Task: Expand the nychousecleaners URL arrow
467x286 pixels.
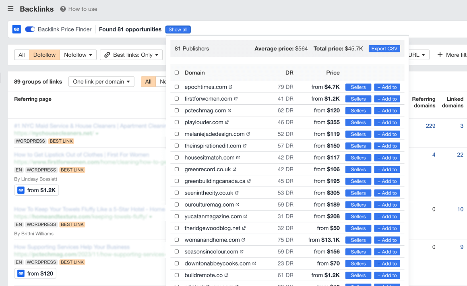Action: [x=97, y=133]
